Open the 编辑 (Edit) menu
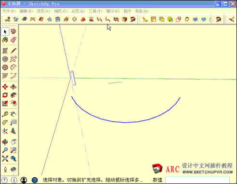The image size is (237, 184). click(26, 11)
